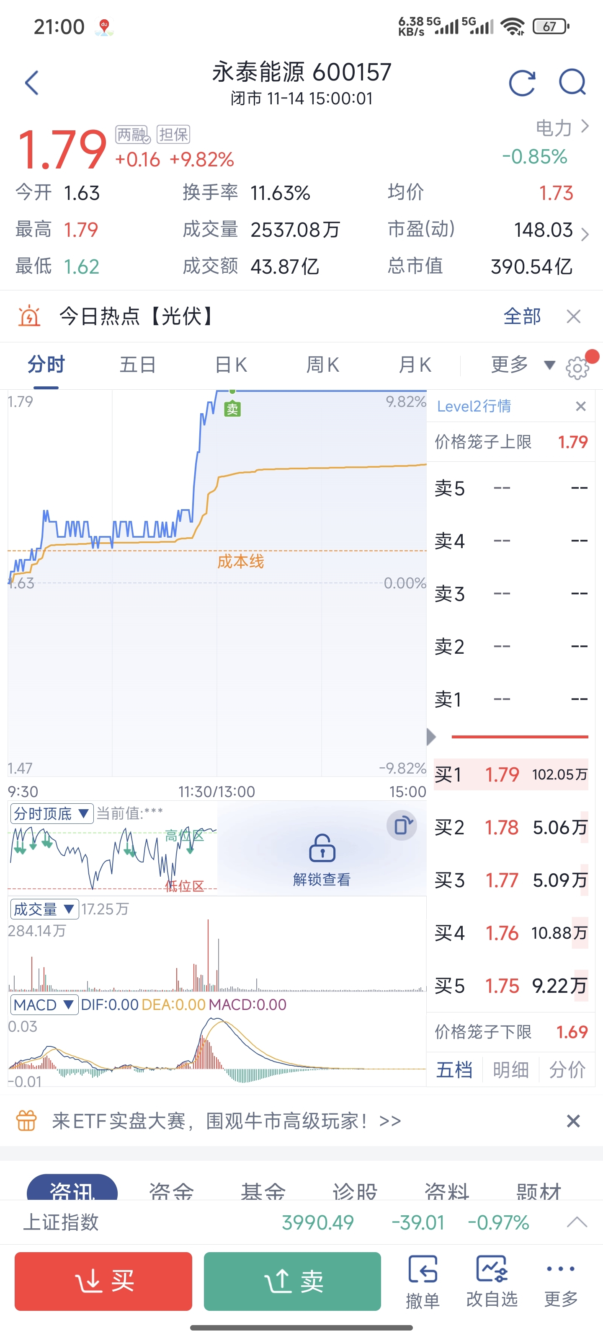This screenshot has width=603, height=1341.
Task: Dismiss the 今日热点 banner
Action: 573,316
